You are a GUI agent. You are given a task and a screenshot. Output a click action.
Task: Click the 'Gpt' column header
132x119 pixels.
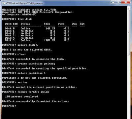coord(82,24)
